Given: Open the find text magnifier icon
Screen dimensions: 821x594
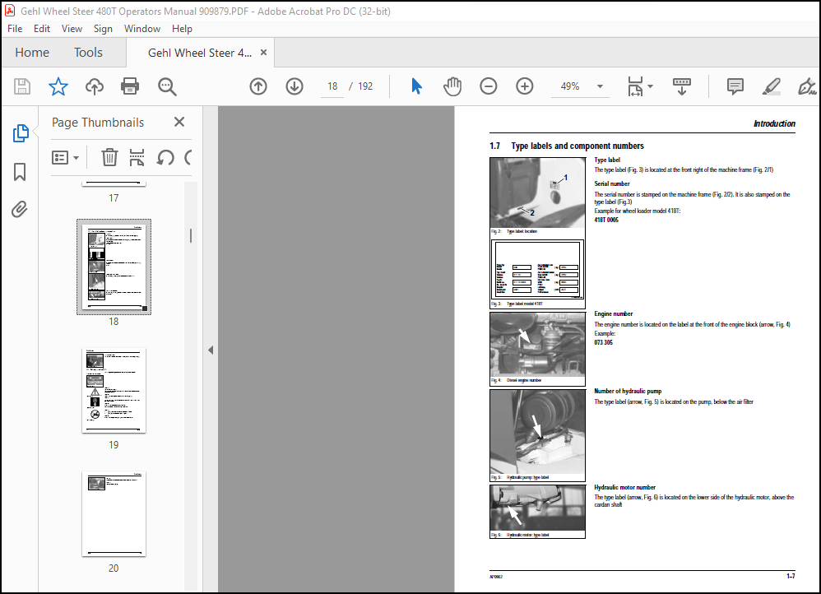Looking at the screenshot, I should (x=167, y=86).
